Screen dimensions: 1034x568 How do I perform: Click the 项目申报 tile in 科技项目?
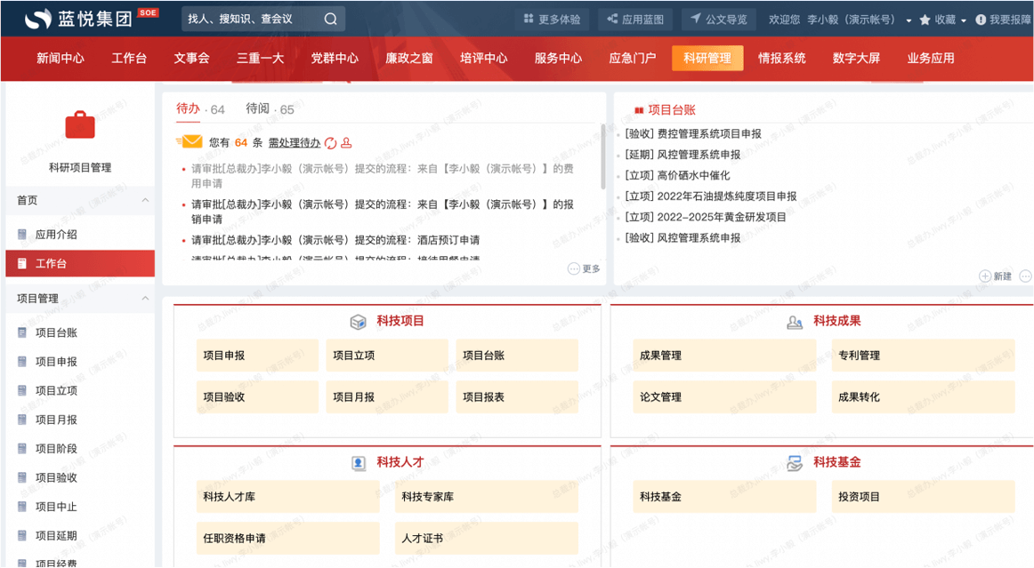point(257,356)
